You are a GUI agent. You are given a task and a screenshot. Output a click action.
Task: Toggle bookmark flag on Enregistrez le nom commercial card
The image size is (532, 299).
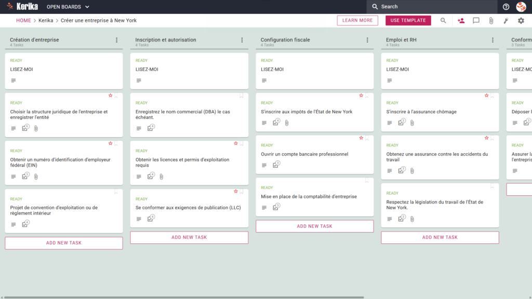[242, 96]
